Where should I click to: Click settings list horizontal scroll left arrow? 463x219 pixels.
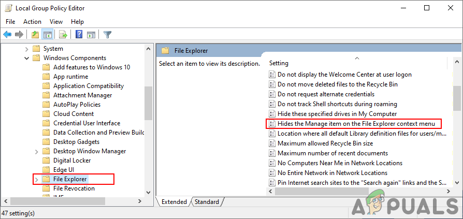tap(270, 192)
